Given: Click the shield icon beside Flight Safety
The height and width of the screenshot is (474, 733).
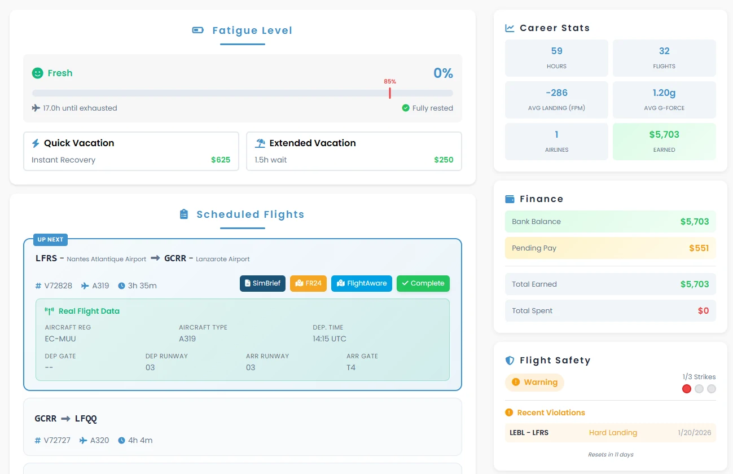Looking at the screenshot, I should pos(510,361).
